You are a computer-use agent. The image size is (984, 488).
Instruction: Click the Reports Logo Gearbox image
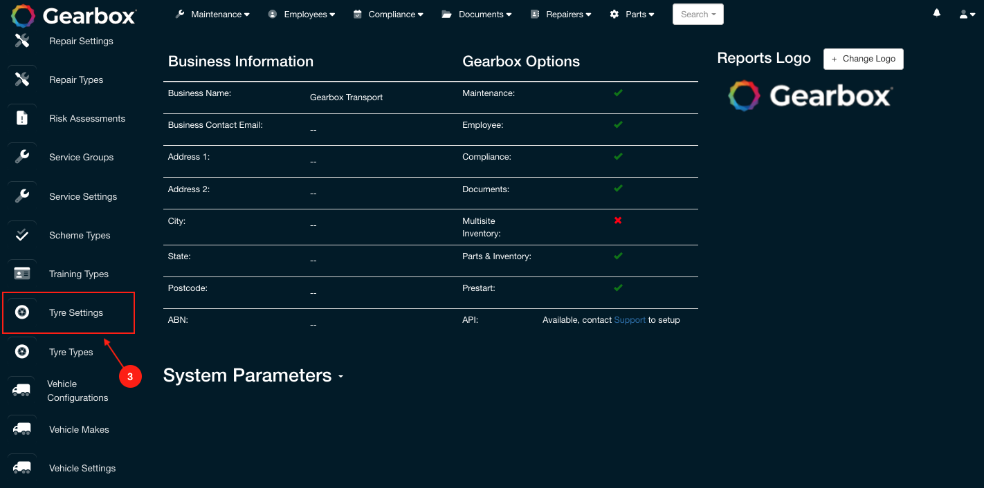(810, 96)
